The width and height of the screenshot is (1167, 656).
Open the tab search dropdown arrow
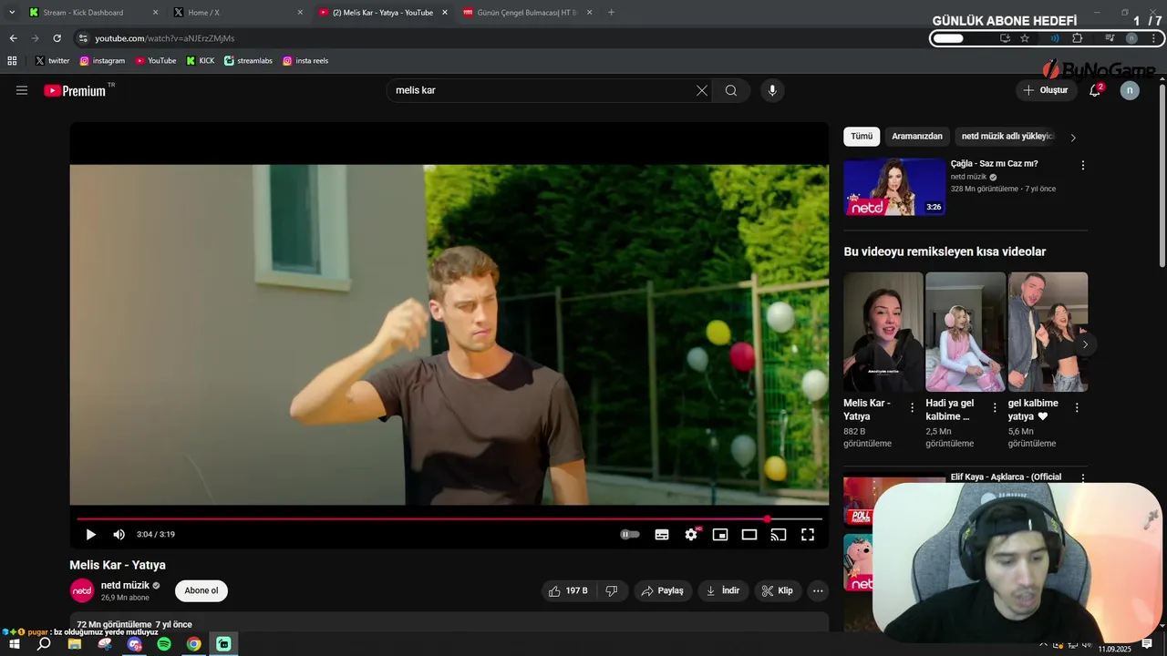click(x=12, y=13)
